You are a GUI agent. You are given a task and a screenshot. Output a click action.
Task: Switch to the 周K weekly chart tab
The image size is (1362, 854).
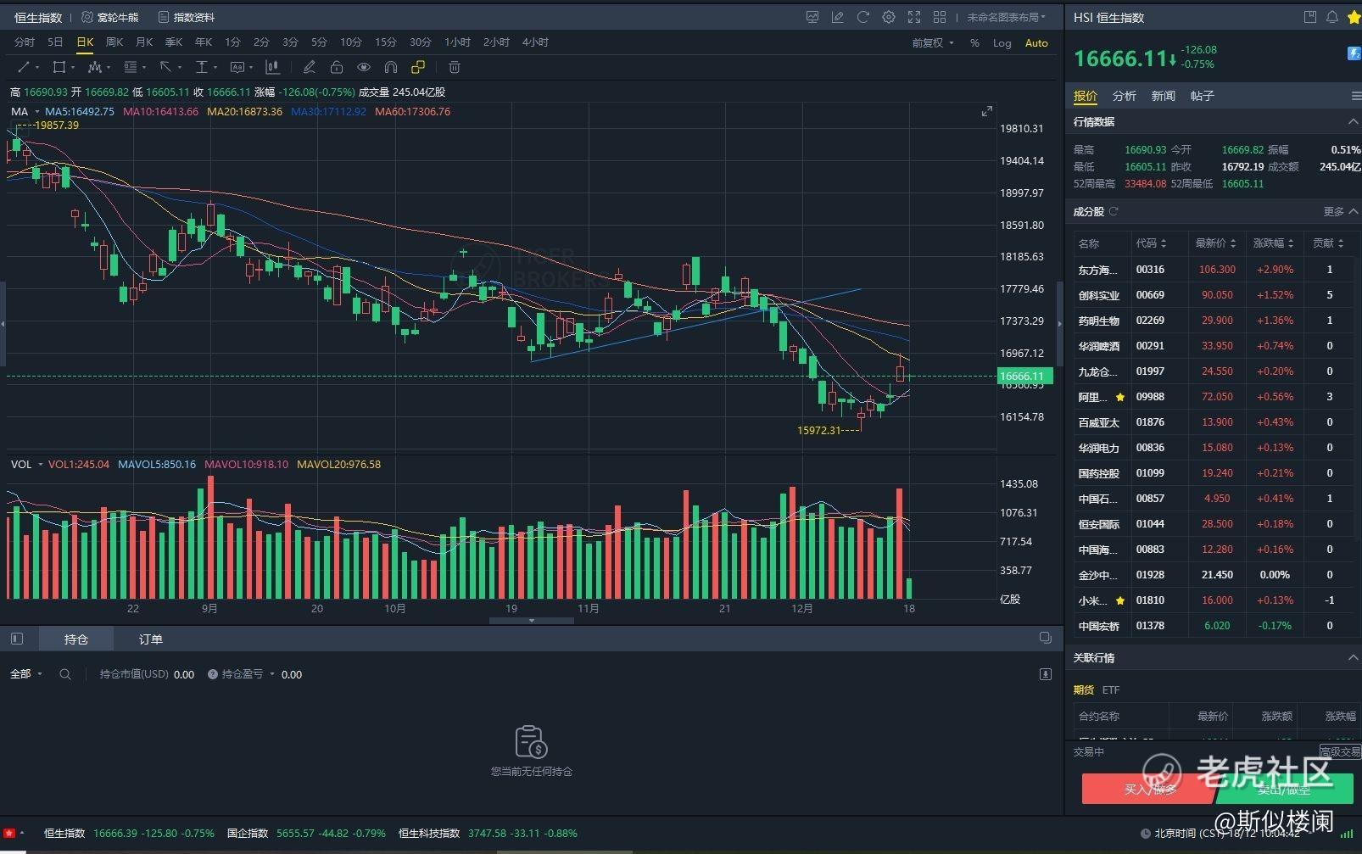click(x=114, y=42)
